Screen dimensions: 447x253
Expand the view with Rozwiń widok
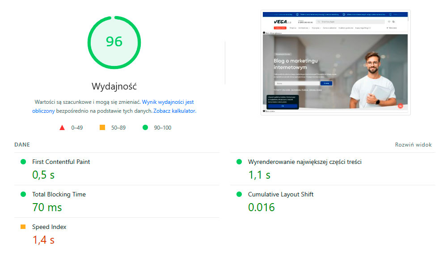[413, 145]
